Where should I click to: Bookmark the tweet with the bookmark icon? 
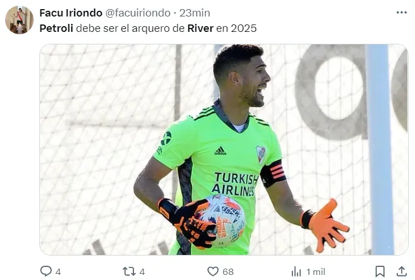[380, 271]
